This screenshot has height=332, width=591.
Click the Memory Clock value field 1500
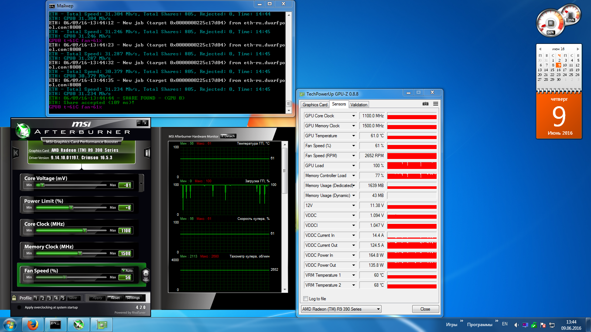[125, 253]
